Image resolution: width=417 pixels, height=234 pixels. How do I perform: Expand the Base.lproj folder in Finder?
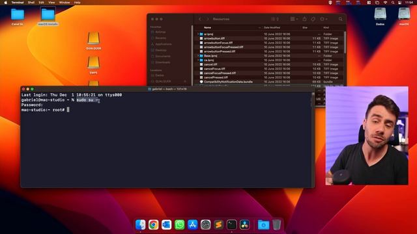(x=198, y=56)
